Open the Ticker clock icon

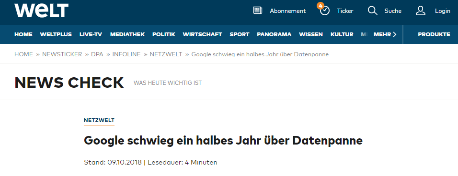[x=325, y=11]
